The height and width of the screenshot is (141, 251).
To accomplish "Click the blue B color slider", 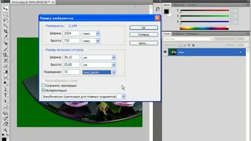I will 205,22.
